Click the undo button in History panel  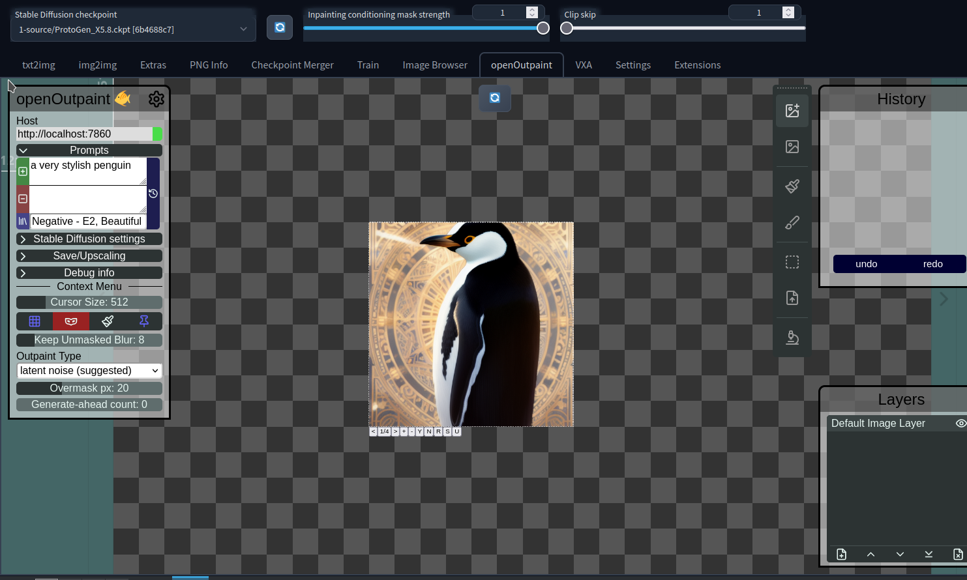(867, 264)
